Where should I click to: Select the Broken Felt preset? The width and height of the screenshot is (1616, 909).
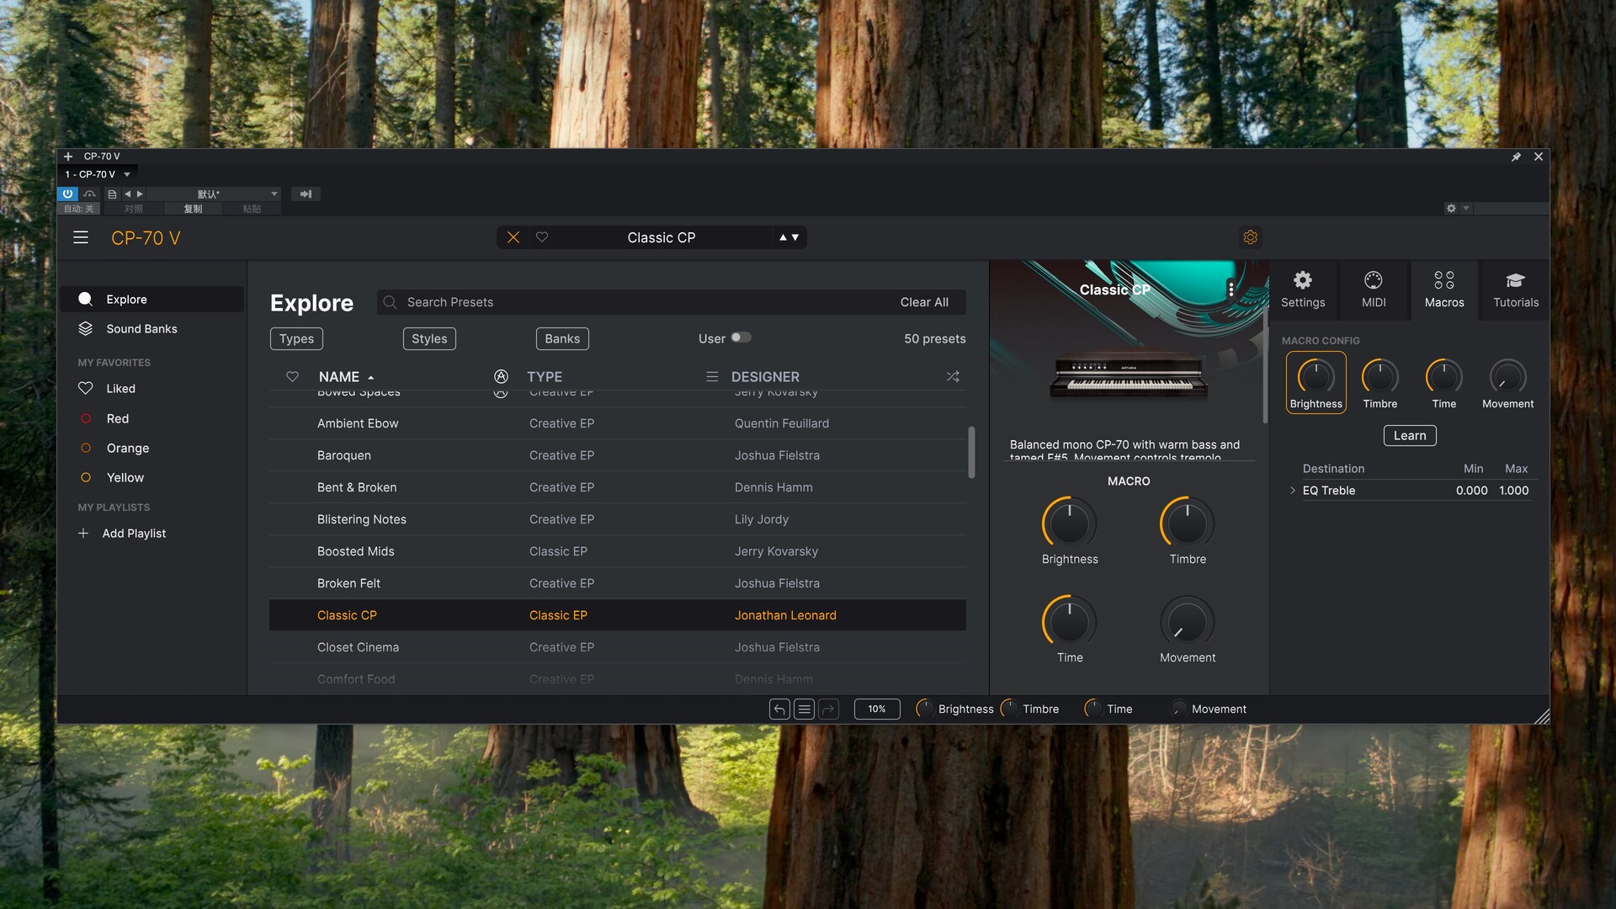[x=618, y=583]
